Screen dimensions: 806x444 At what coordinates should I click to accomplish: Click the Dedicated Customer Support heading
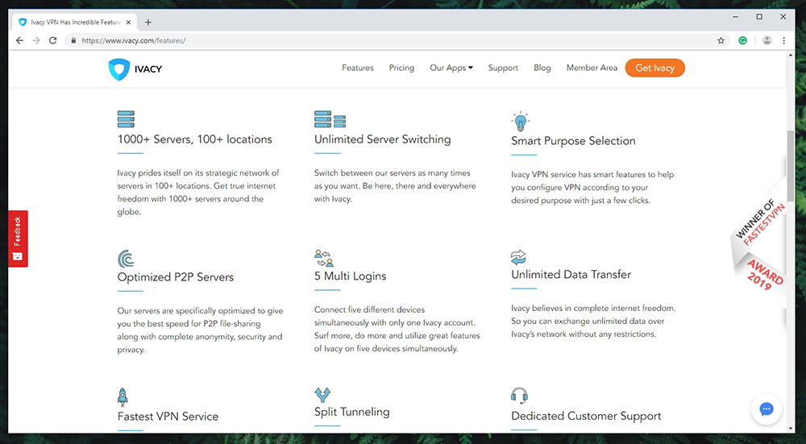point(586,416)
